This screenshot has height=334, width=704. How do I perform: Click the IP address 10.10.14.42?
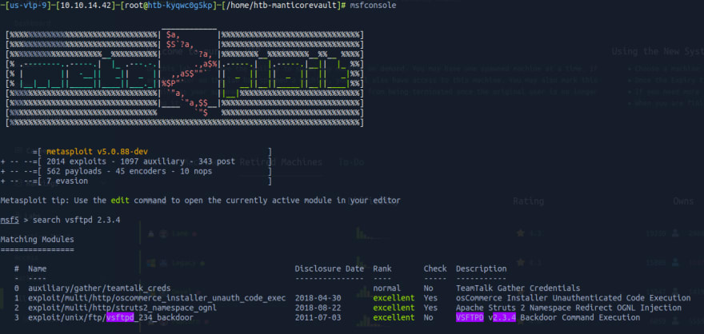tap(86, 6)
